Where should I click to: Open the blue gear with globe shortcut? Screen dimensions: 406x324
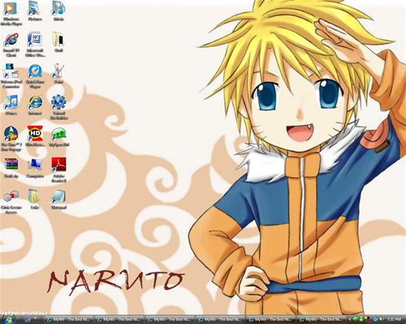point(59,108)
